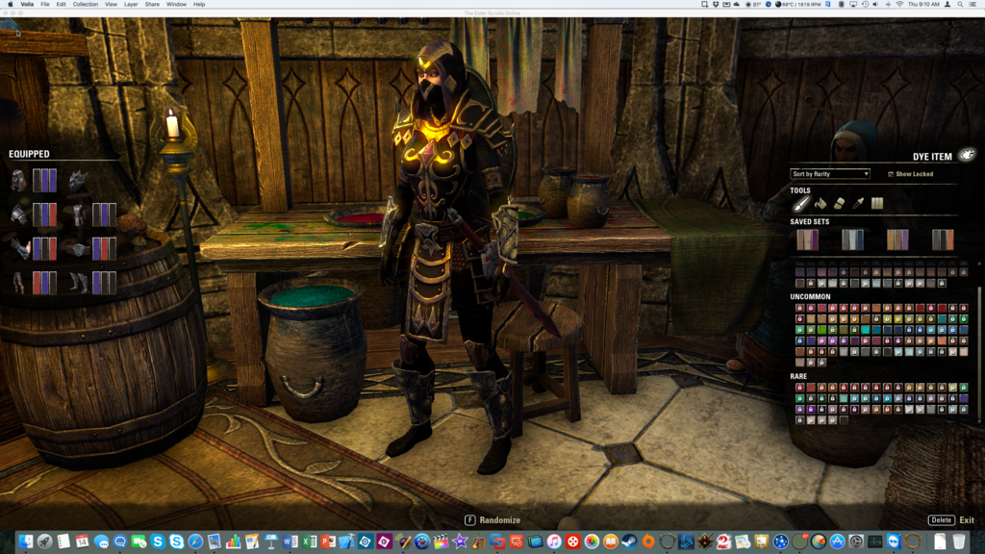The height and width of the screenshot is (554, 985).
Task: Open PowerPoint from the Dock
Action: click(x=328, y=541)
